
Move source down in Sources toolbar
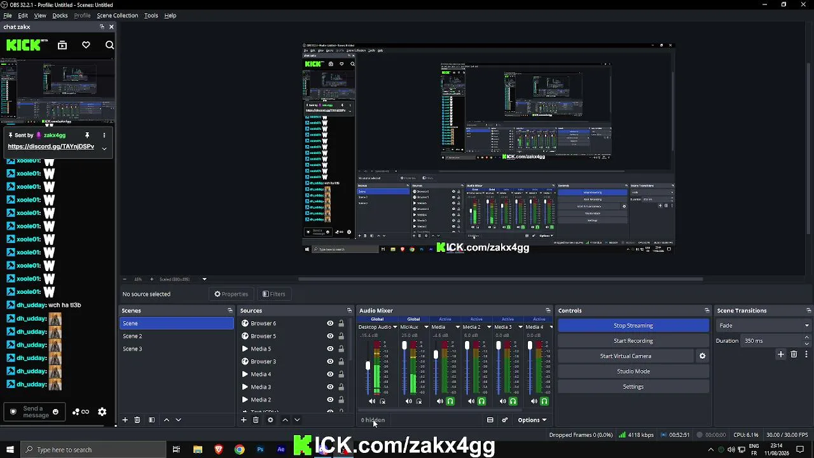pyautogui.click(x=297, y=420)
